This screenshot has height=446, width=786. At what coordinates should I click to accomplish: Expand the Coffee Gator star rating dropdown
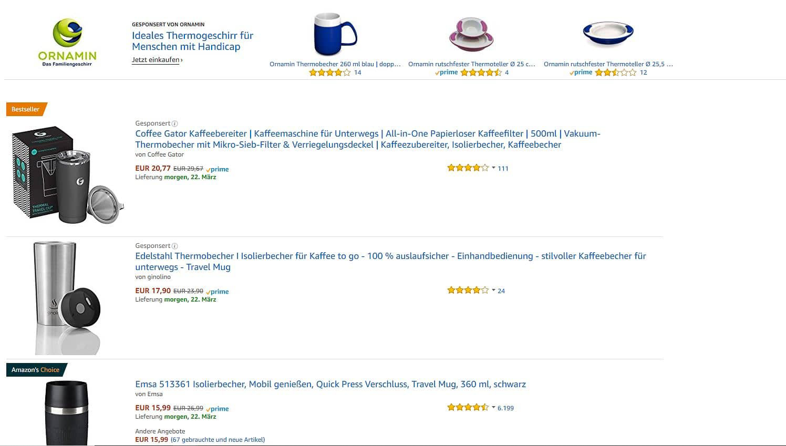click(x=493, y=168)
